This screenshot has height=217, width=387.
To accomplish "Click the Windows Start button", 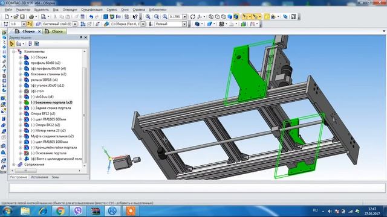I will click(7, 211).
